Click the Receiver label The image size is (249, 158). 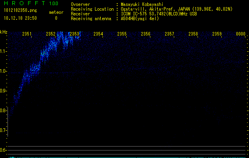[80, 14]
